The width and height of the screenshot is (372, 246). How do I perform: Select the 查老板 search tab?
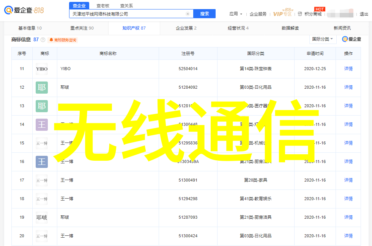103,6
